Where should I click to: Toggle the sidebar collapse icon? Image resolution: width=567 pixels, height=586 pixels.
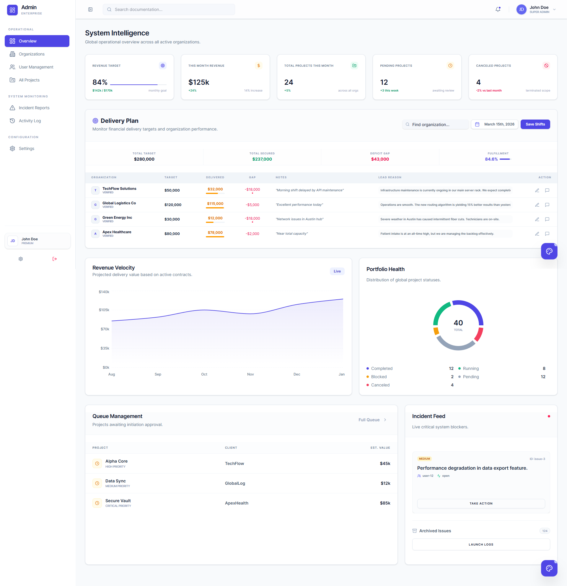(90, 9)
